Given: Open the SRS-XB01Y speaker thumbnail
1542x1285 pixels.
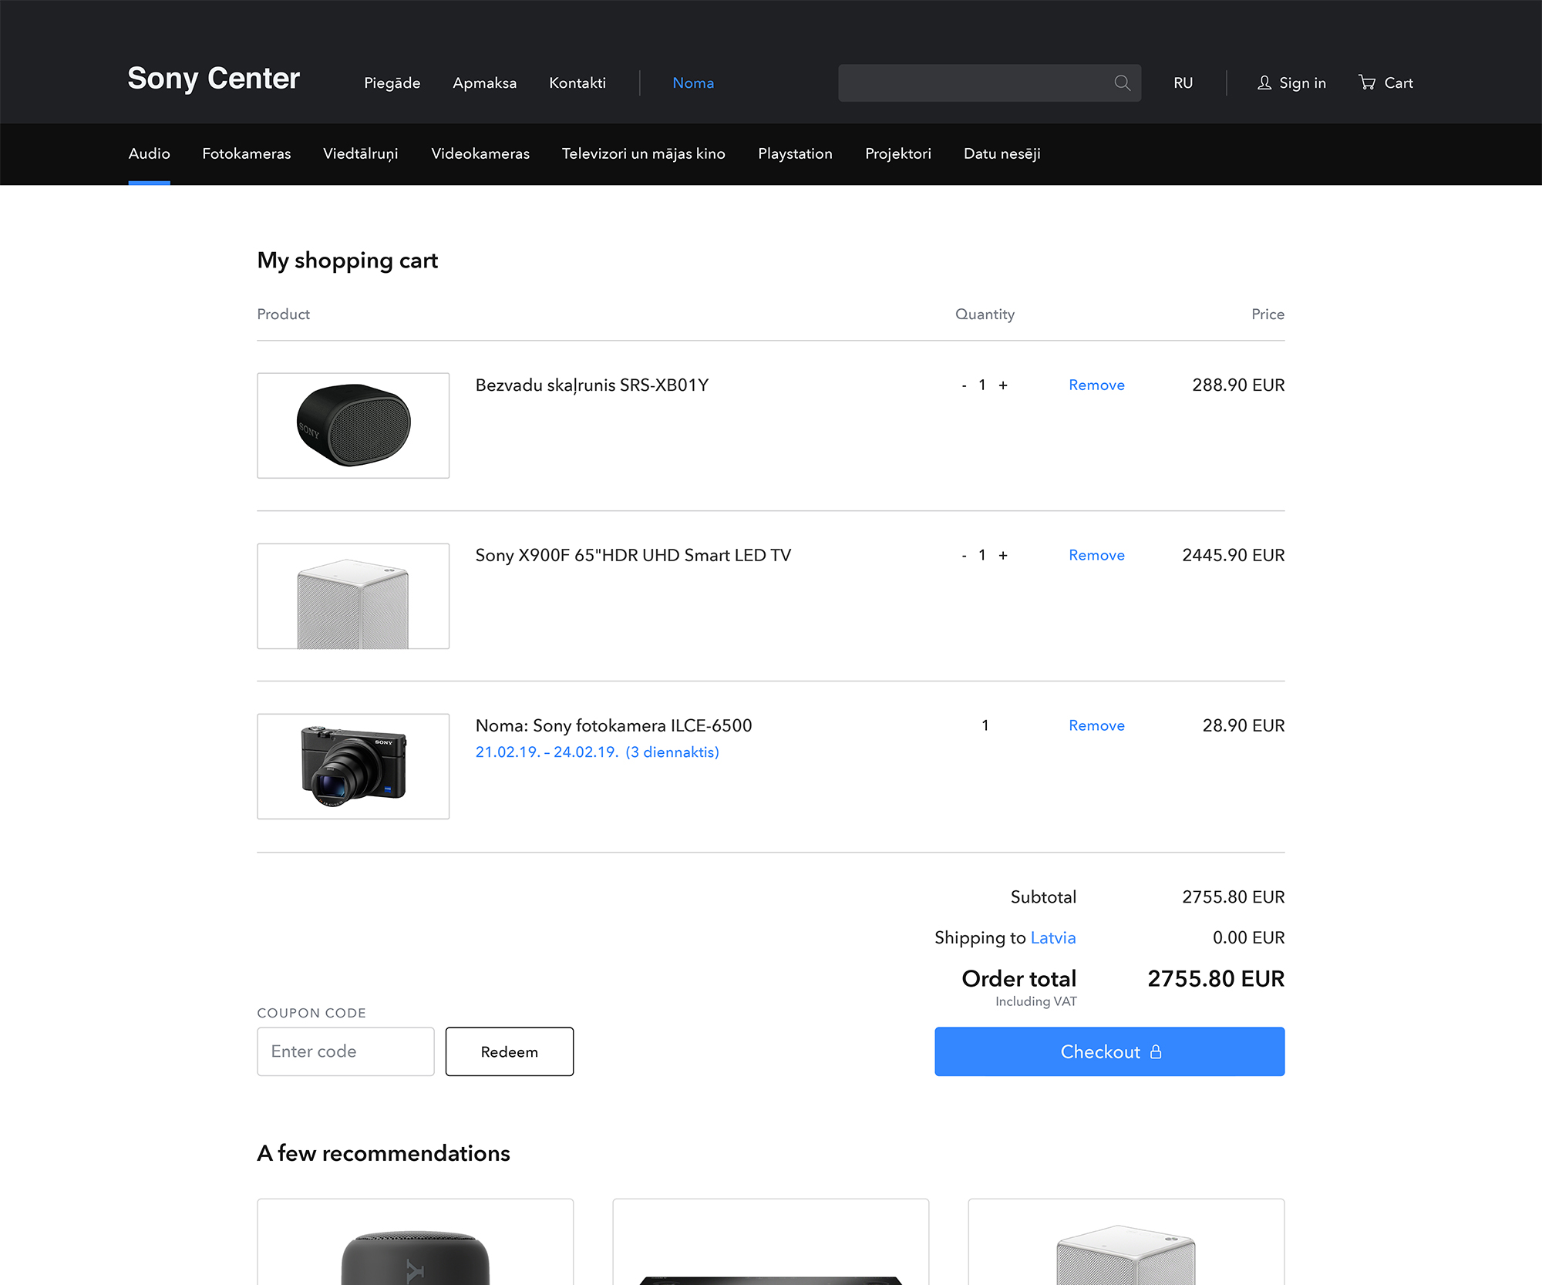Looking at the screenshot, I should (353, 426).
